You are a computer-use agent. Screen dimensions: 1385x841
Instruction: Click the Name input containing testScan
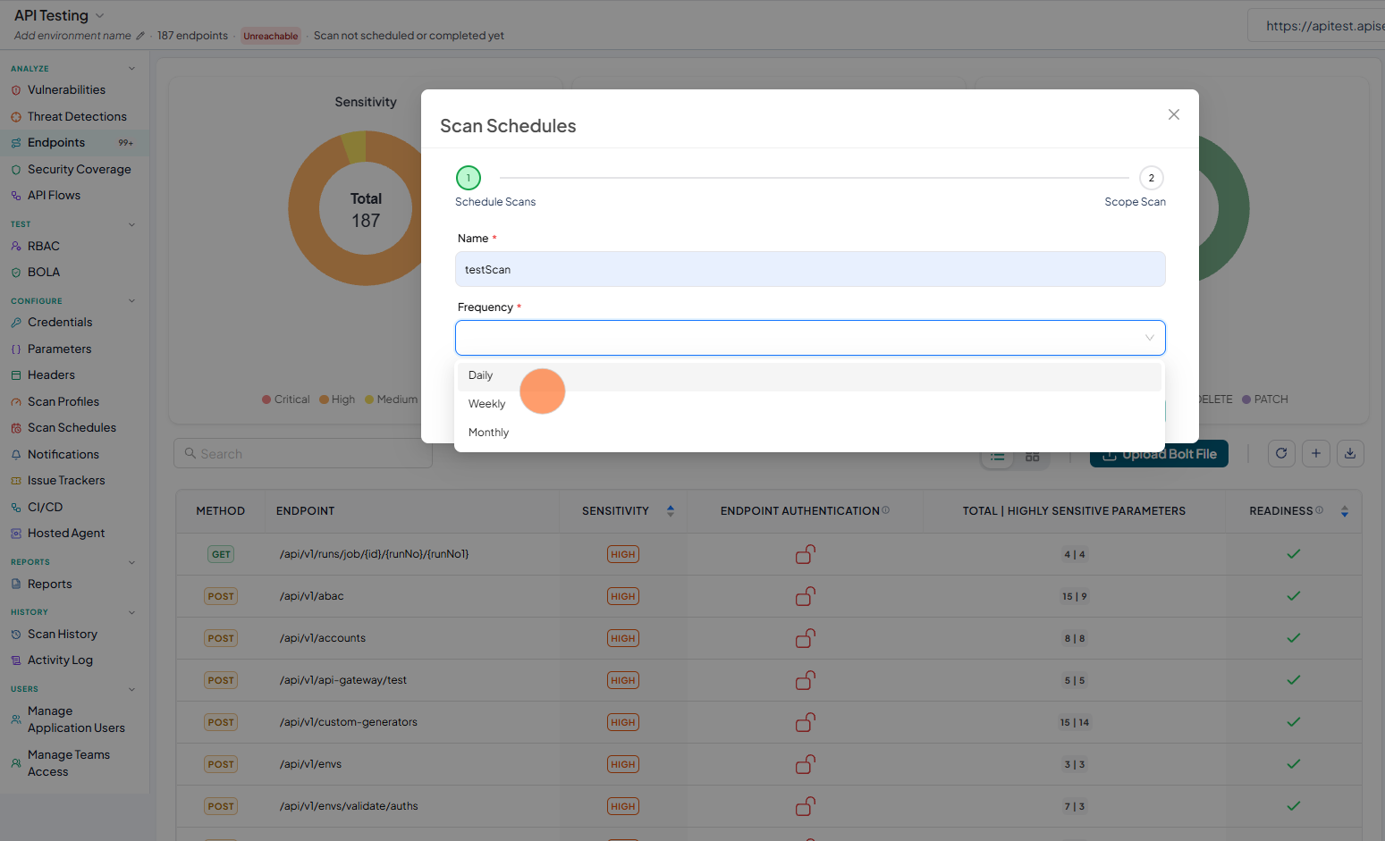[x=810, y=269]
